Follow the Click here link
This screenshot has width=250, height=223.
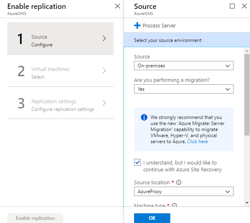click(197, 142)
